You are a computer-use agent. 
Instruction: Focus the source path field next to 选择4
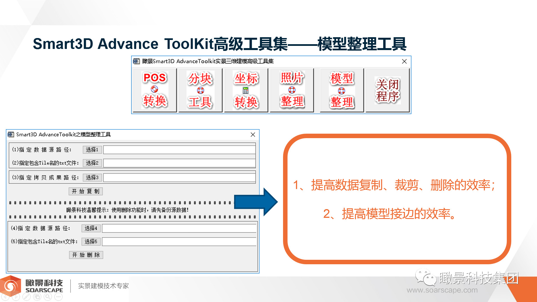click(179, 228)
